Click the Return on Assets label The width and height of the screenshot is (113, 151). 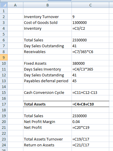point(47,145)
